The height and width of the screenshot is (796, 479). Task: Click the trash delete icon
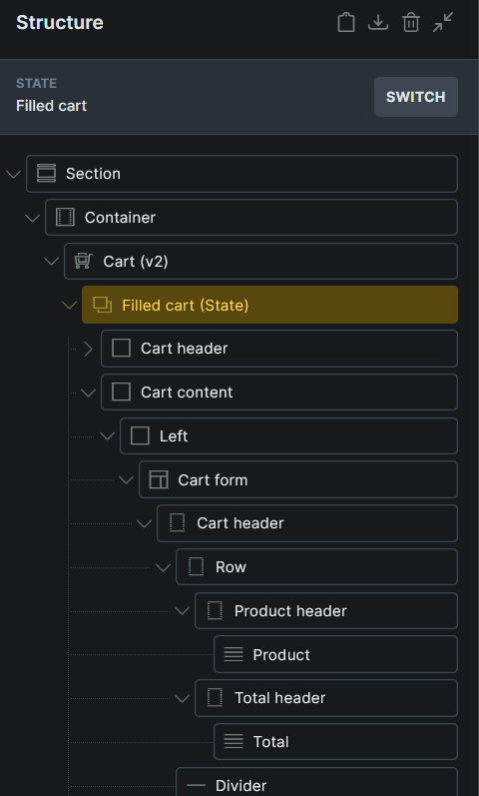410,23
